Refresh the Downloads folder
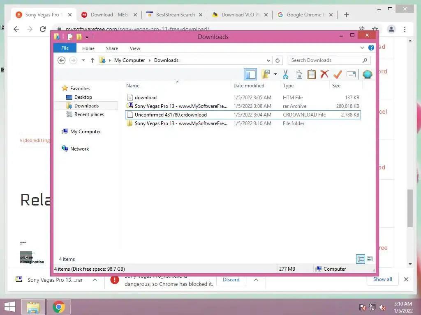The image size is (421, 315). (278, 61)
